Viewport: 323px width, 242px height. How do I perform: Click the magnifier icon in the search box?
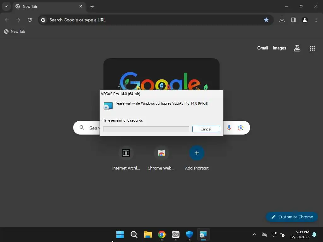pyautogui.click(x=82, y=128)
